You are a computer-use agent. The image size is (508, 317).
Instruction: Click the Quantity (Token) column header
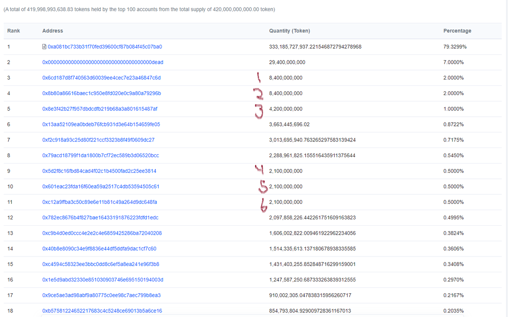tap(290, 31)
